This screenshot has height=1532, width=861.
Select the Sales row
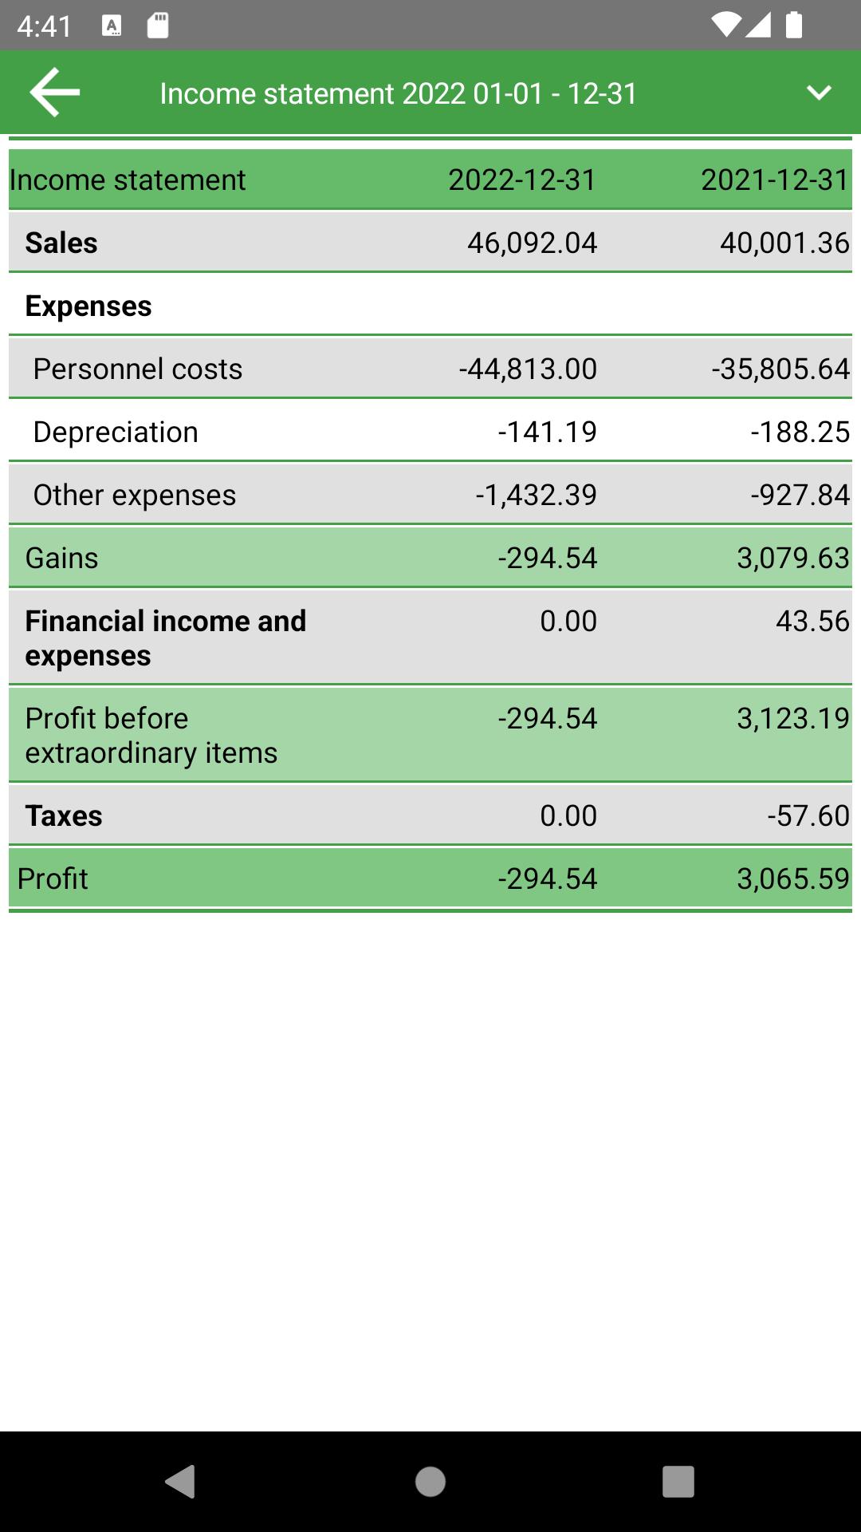point(431,243)
